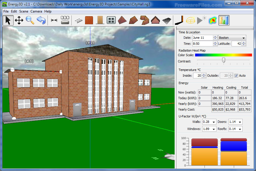Select the hip roof tool

(x=133, y=21)
